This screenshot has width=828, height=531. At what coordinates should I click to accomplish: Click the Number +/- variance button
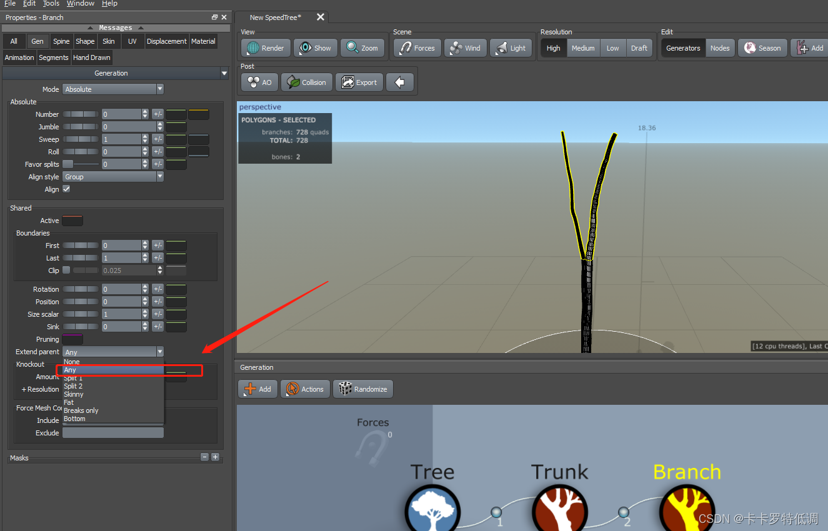point(157,114)
